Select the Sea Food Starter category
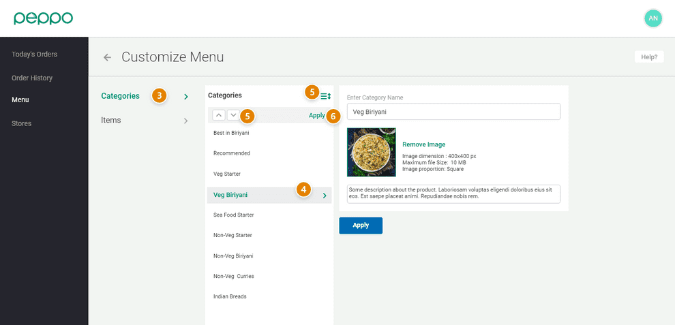 click(x=233, y=215)
